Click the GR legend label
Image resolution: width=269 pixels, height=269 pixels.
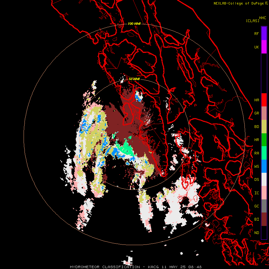pos(256,113)
